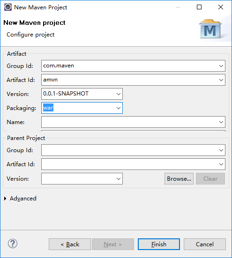The width and height of the screenshot is (232, 258).
Task: Click the 'Packaging:' label
Action: pos(22,108)
